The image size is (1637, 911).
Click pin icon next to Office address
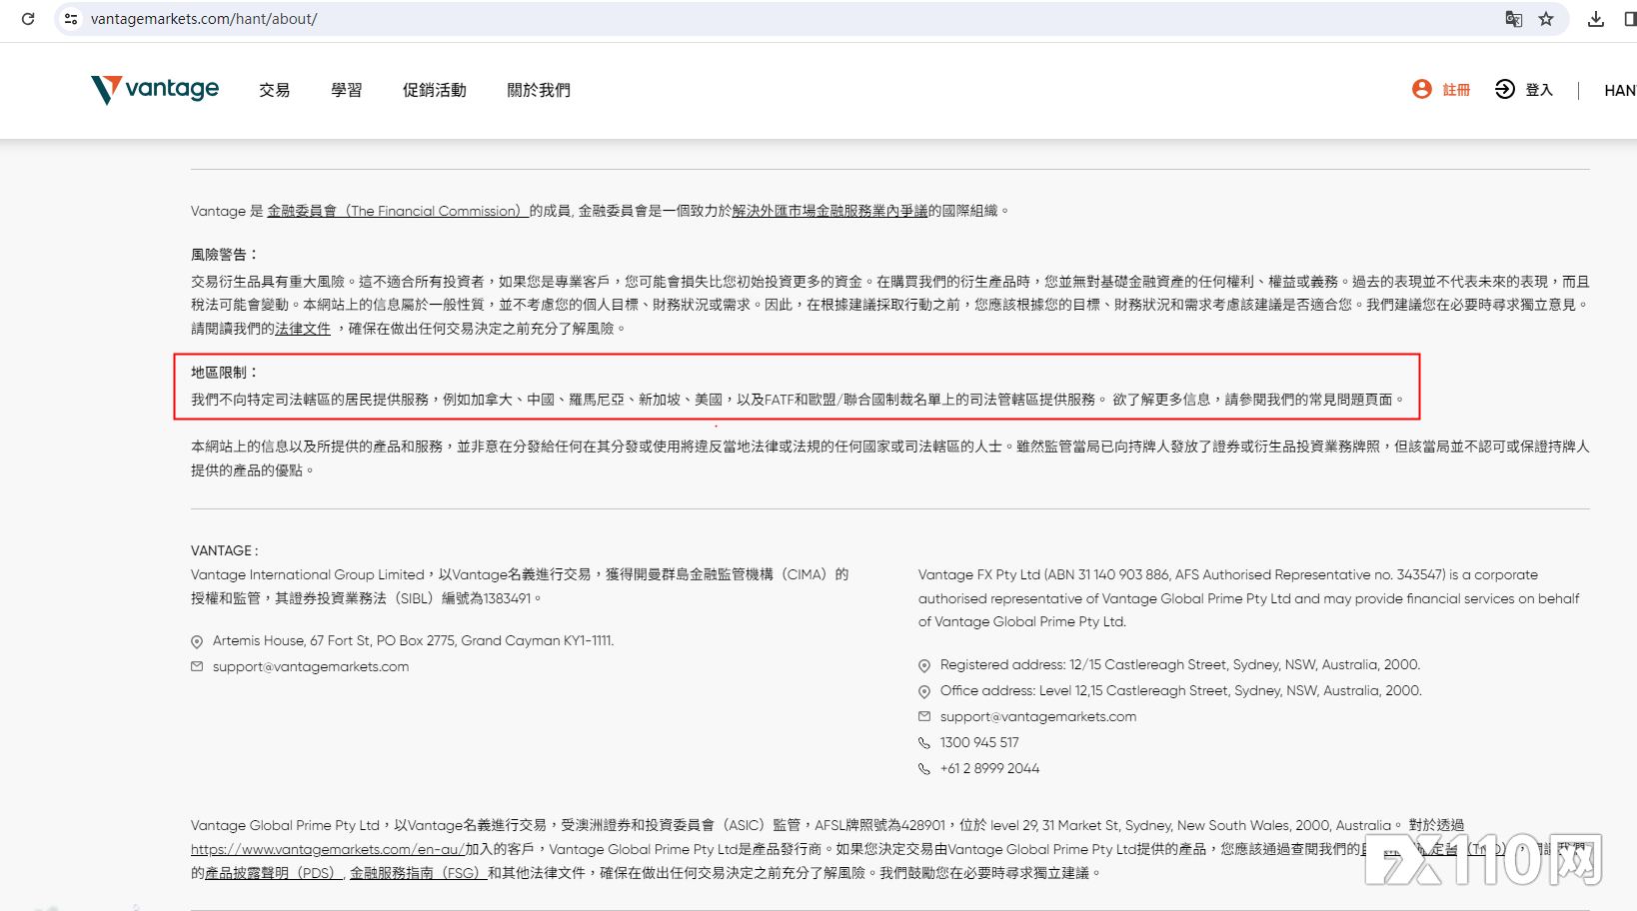coord(924,691)
